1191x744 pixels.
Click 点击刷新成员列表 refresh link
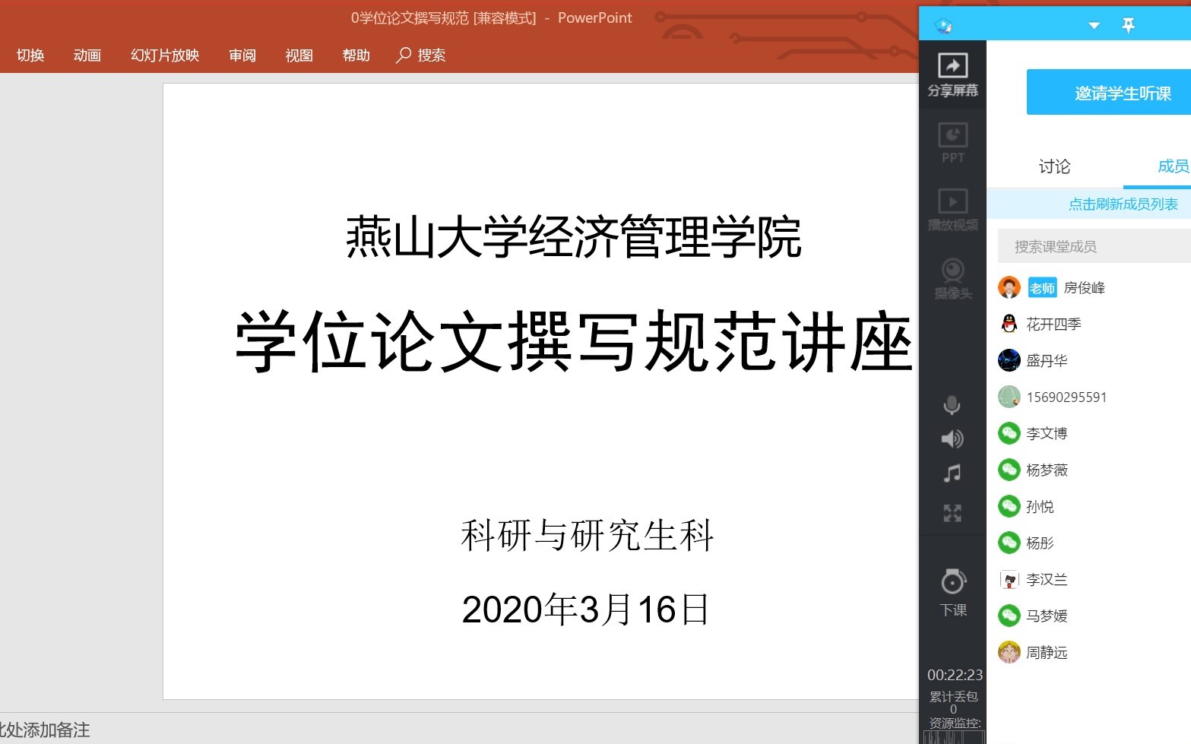(1123, 204)
